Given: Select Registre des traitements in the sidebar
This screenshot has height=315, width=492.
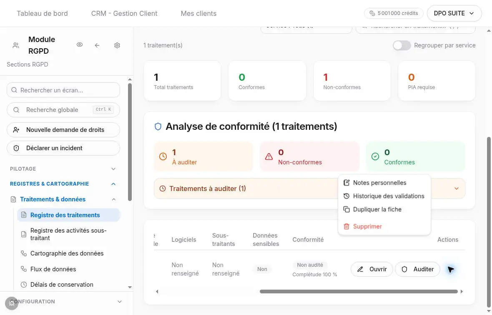Looking at the screenshot, I should coord(69,215).
